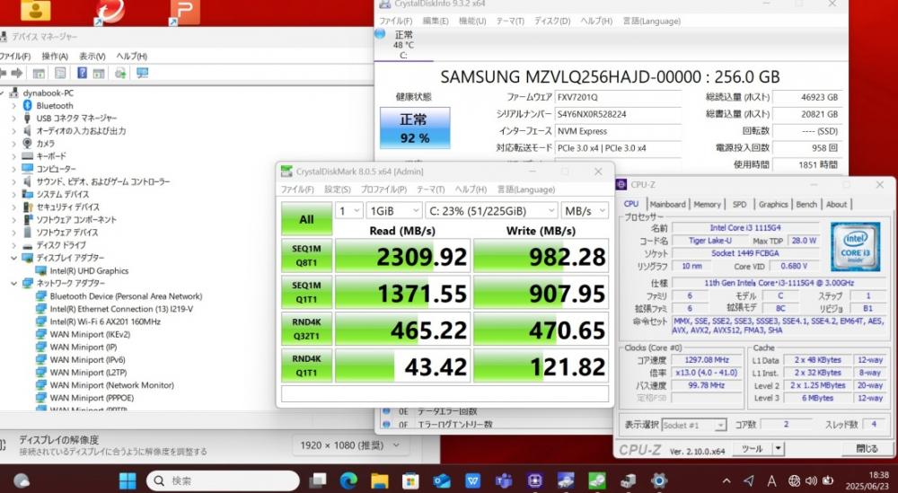This screenshot has height=493, width=898.
Task: Click the green All benchmark button
Action: [x=306, y=219]
